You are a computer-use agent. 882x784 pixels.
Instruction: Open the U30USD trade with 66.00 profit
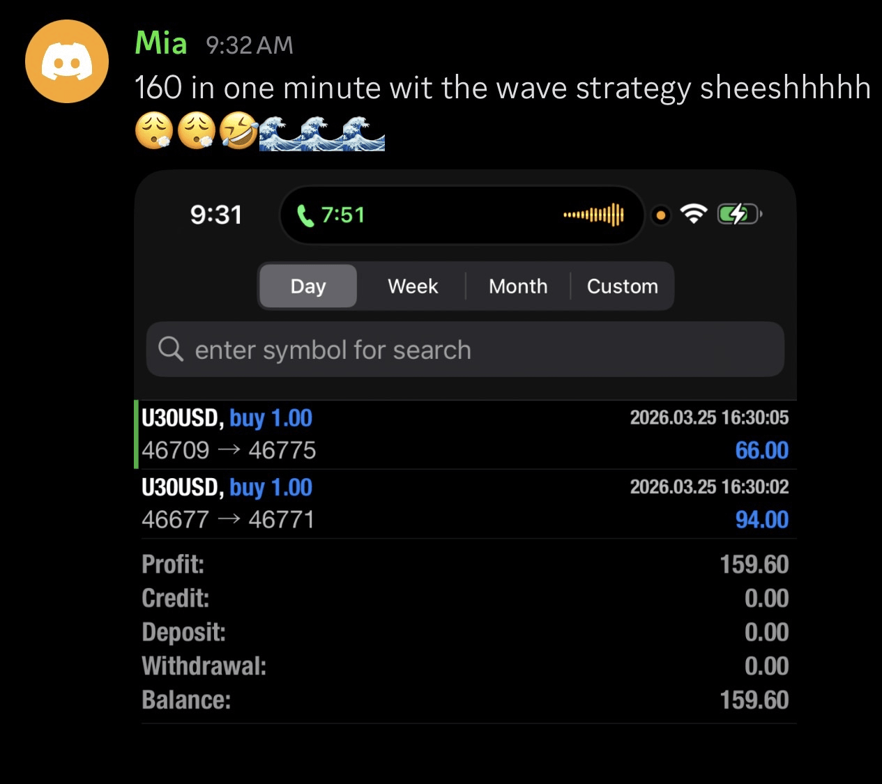click(465, 434)
